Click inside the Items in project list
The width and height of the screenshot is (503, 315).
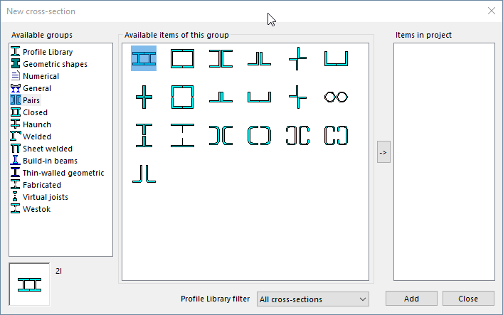pyautogui.click(x=444, y=161)
